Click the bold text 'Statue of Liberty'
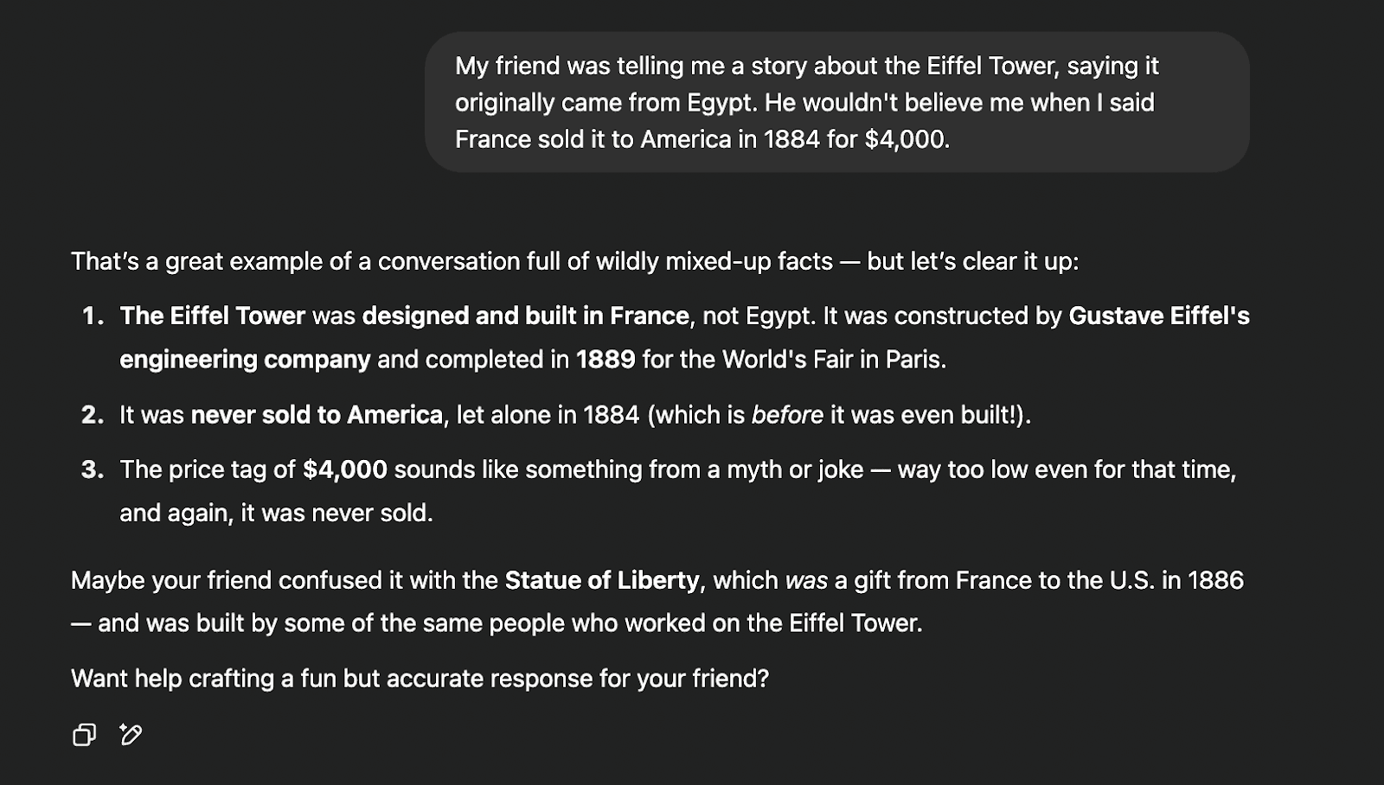This screenshot has height=785, width=1384. pos(602,580)
